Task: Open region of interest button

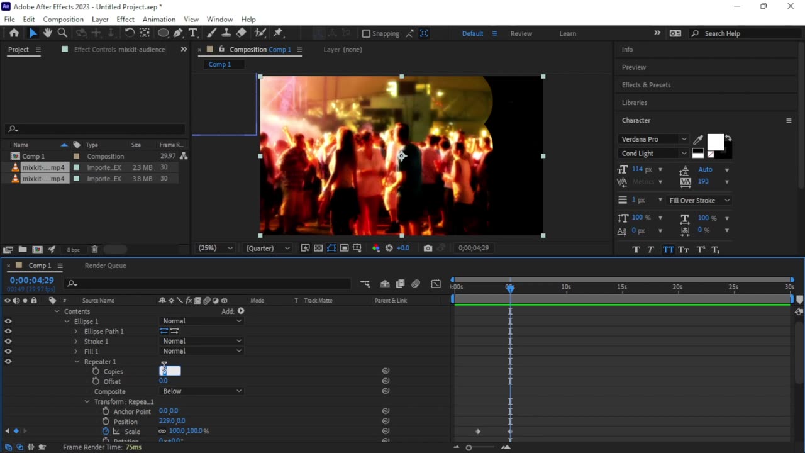Action: pyautogui.click(x=344, y=248)
